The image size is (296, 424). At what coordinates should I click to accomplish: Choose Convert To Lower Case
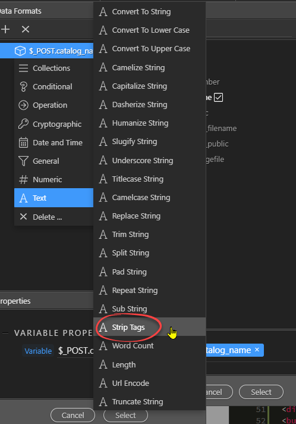149,30
